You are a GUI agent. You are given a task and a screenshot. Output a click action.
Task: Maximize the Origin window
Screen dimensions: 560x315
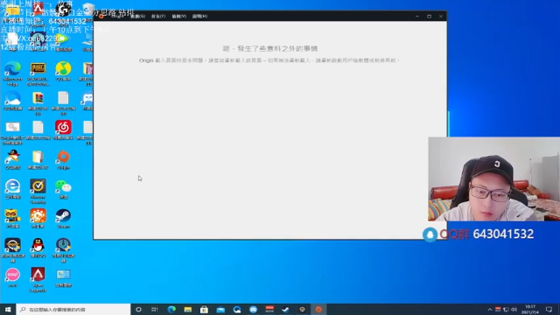[x=429, y=16]
